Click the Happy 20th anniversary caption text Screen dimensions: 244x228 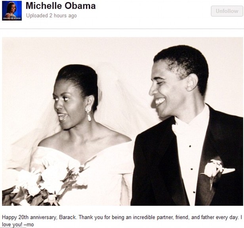[x=122, y=221]
